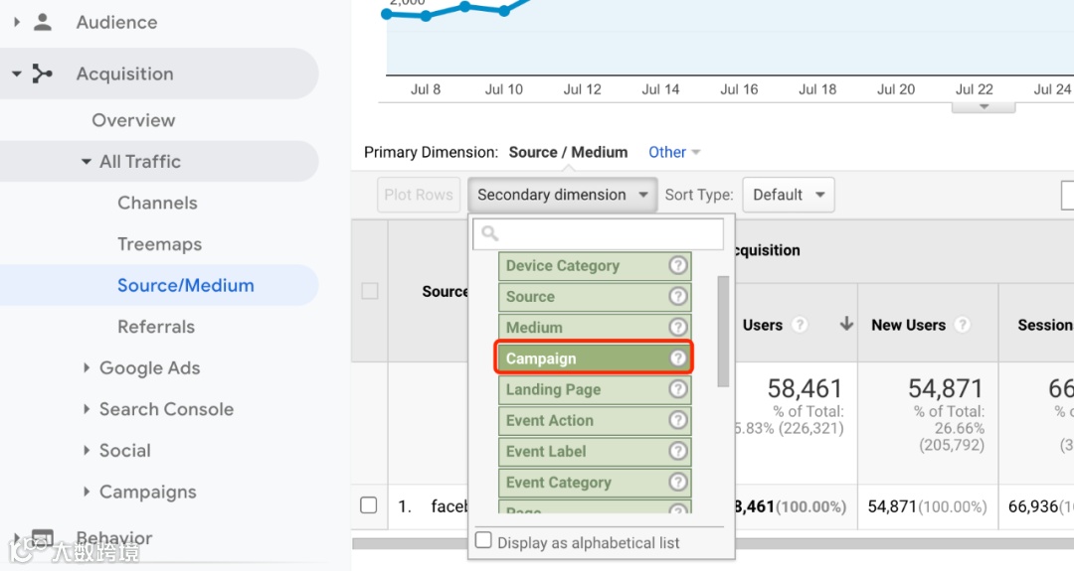Click help icon beside Landing Page
This screenshot has height=571, width=1074.
pos(678,390)
